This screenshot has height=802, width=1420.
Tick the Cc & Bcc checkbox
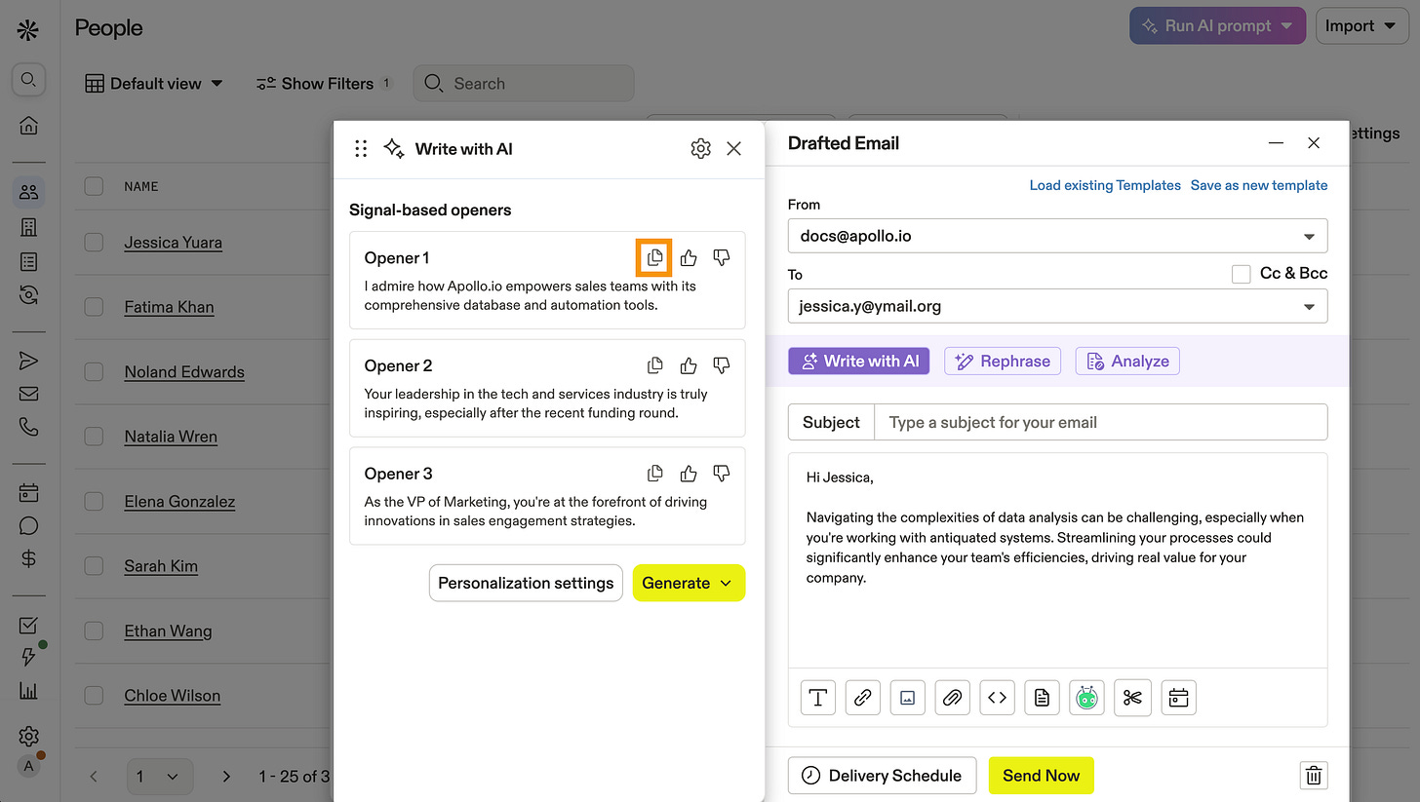point(1241,274)
